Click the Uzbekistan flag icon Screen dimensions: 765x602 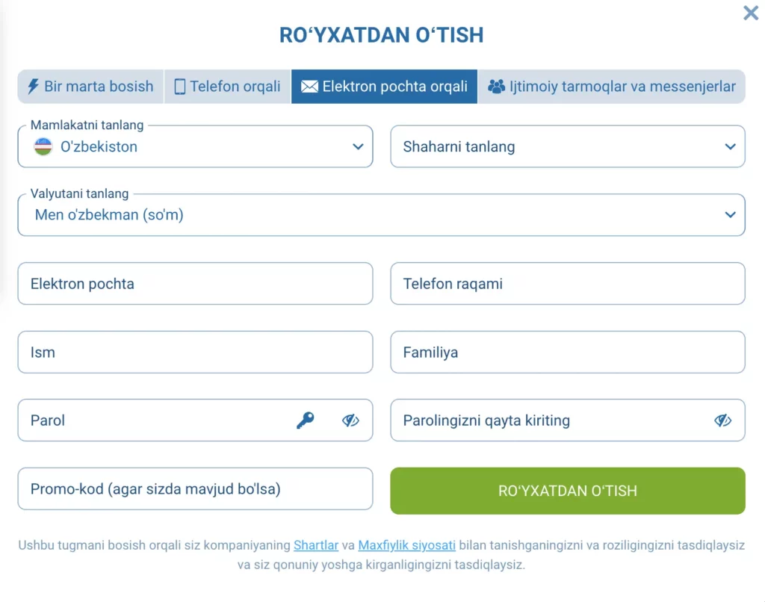tap(43, 146)
